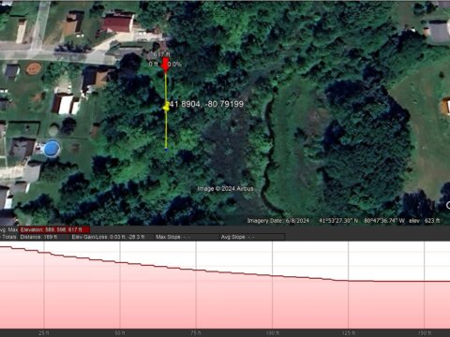450x337 pixels.
Task: Click the 50 ft gridline on elevation profile
Action: 120,285
